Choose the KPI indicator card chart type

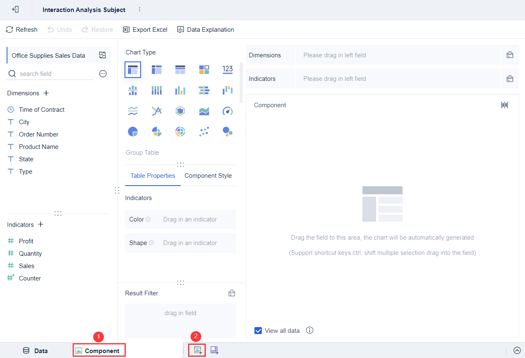[x=227, y=69]
